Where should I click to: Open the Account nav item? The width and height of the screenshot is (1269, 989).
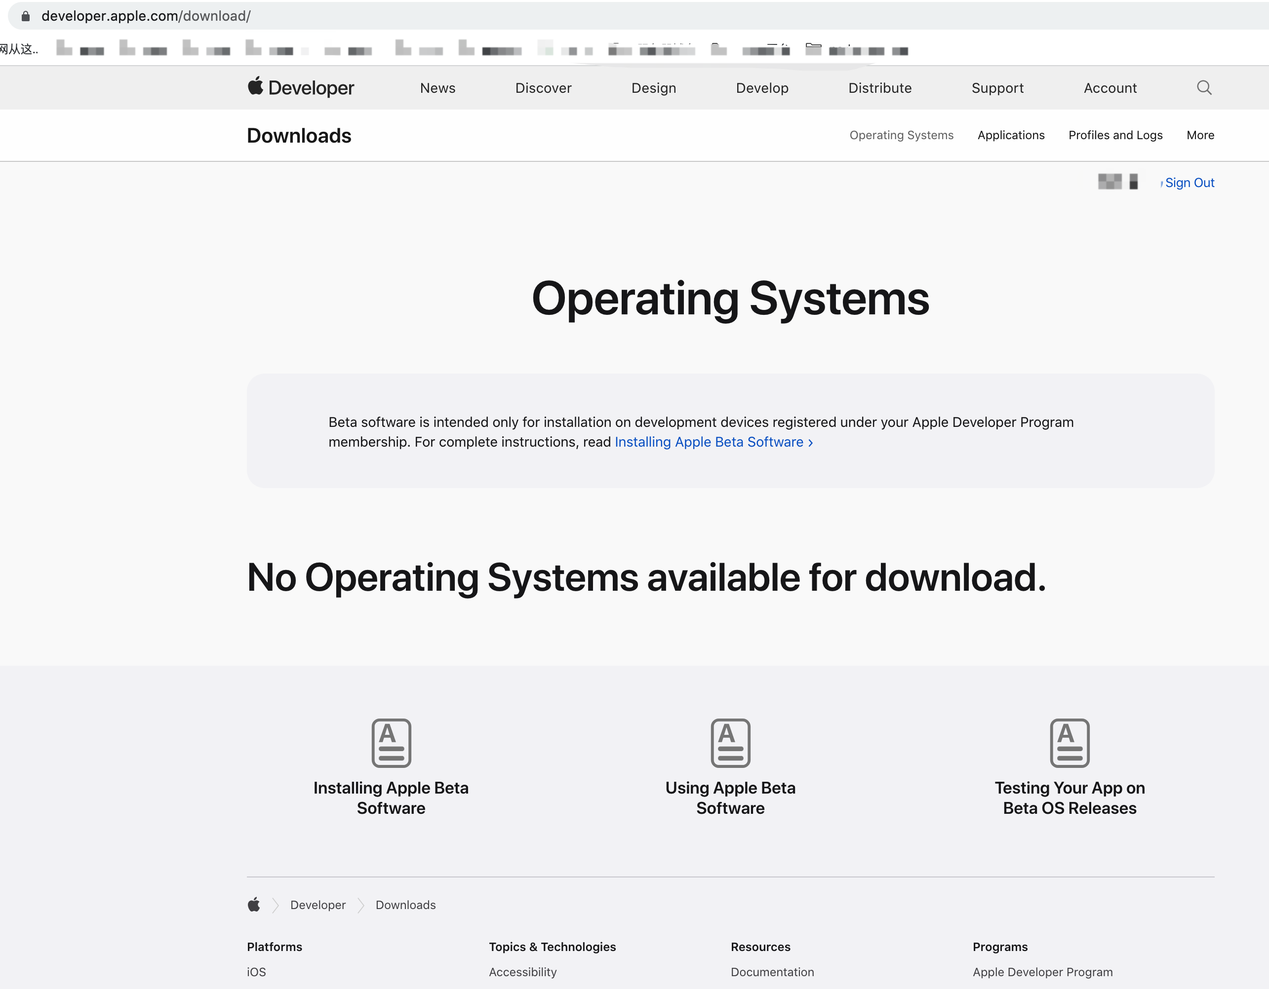pyautogui.click(x=1110, y=88)
